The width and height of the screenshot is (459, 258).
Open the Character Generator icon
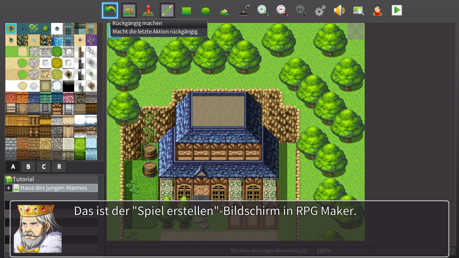(378, 10)
